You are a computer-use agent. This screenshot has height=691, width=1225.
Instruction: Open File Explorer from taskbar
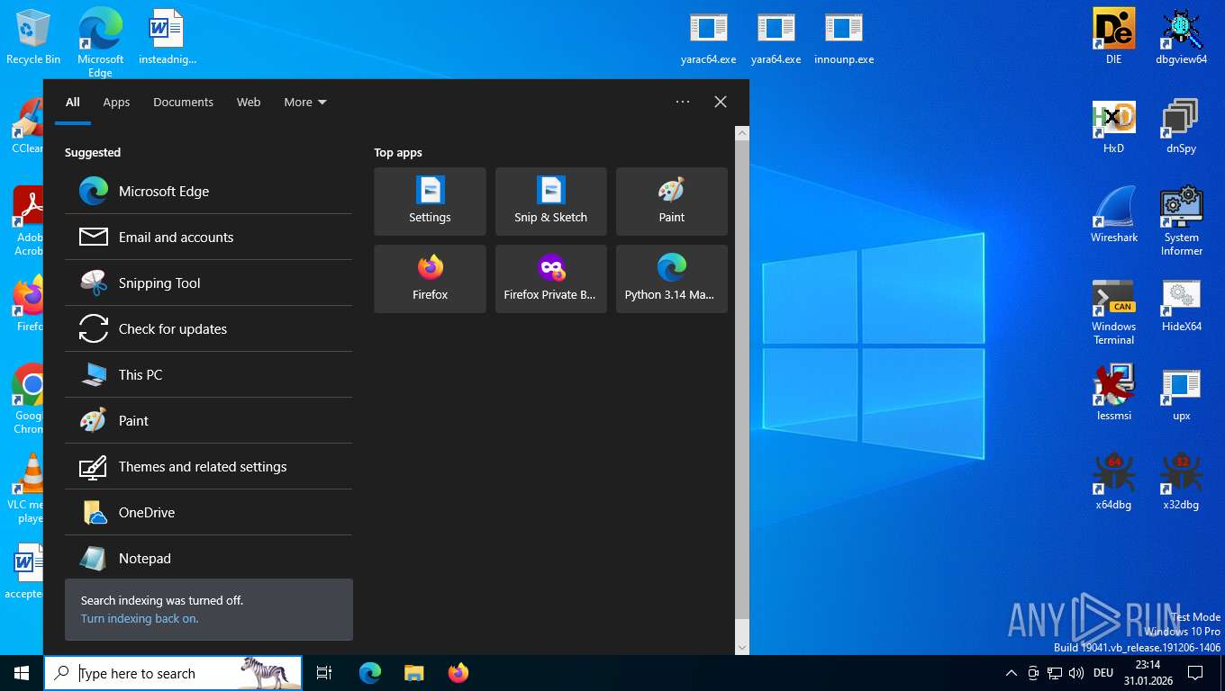[413, 673]
